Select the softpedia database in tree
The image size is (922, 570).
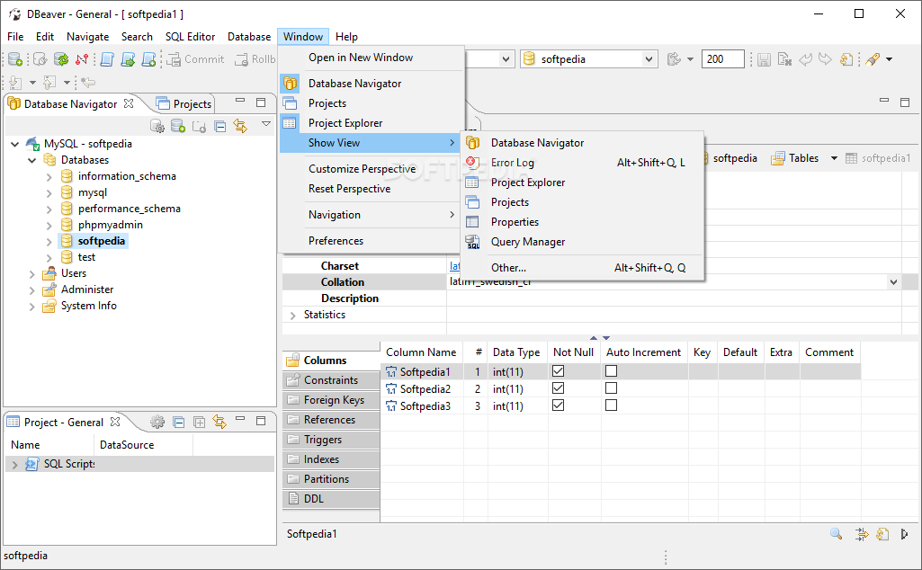click(101, 241)
